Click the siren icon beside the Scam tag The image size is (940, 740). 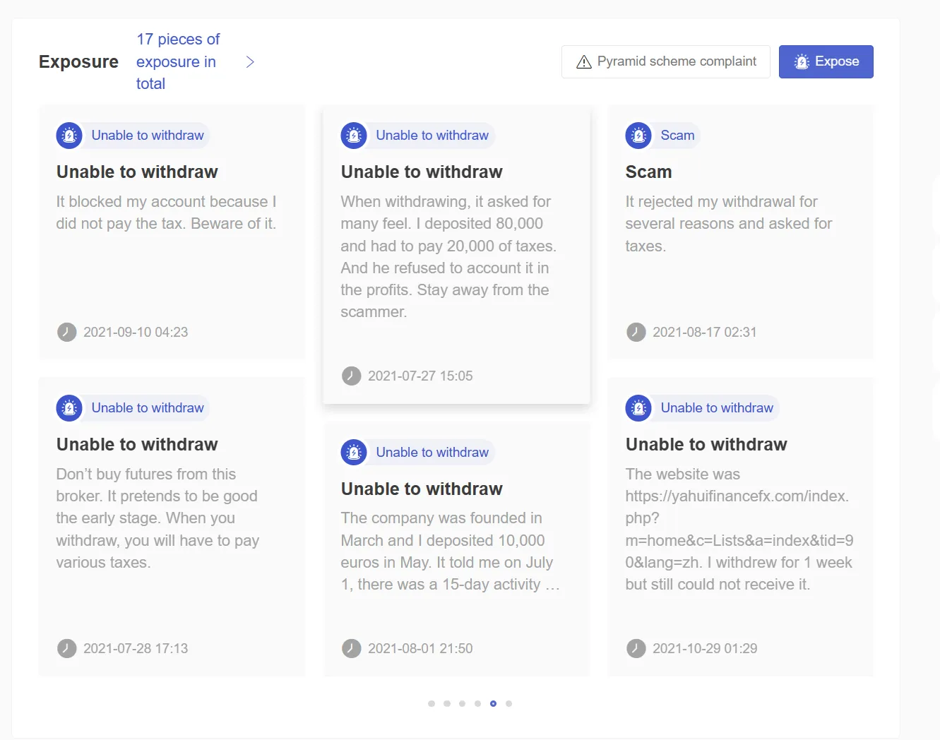pos(638,136)
